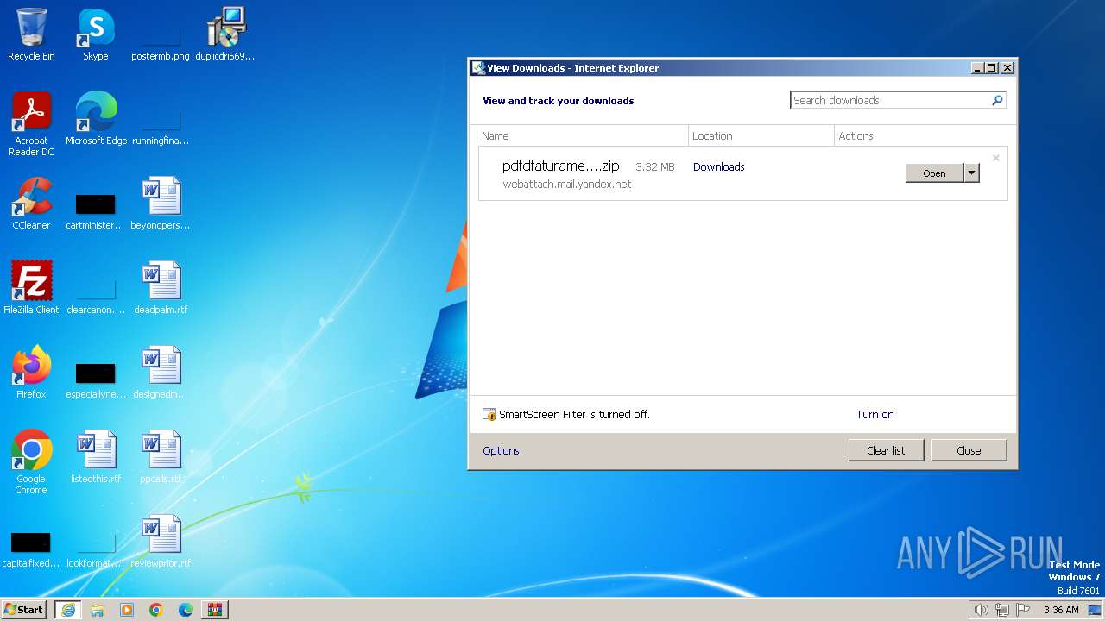Select the beyondpers Word document
Viewport: 1105px width, 621px height.
coord(161,204)
